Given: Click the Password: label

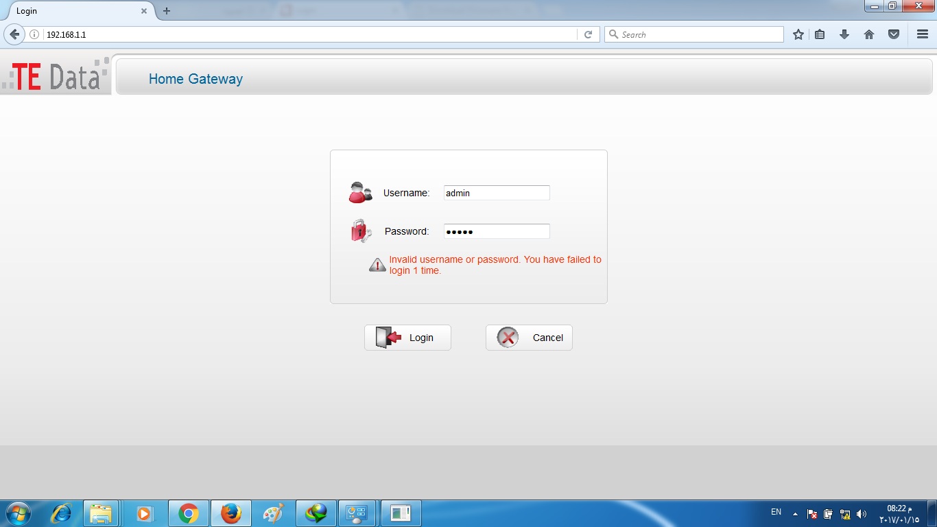Looking at the screenshot, I should tap(407, 231).
